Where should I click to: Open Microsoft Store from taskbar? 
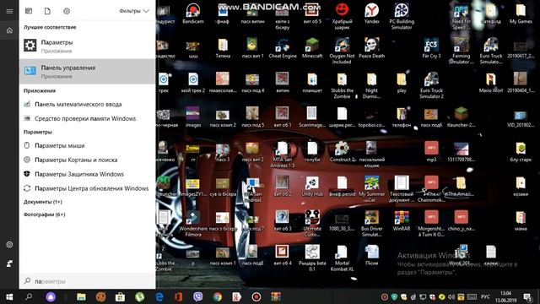click(x=120, y=296)
